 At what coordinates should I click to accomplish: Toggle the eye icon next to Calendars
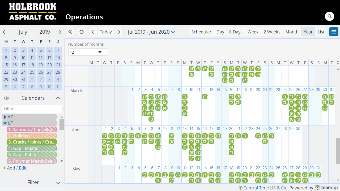pyautogui.click(x=6, y=98)
